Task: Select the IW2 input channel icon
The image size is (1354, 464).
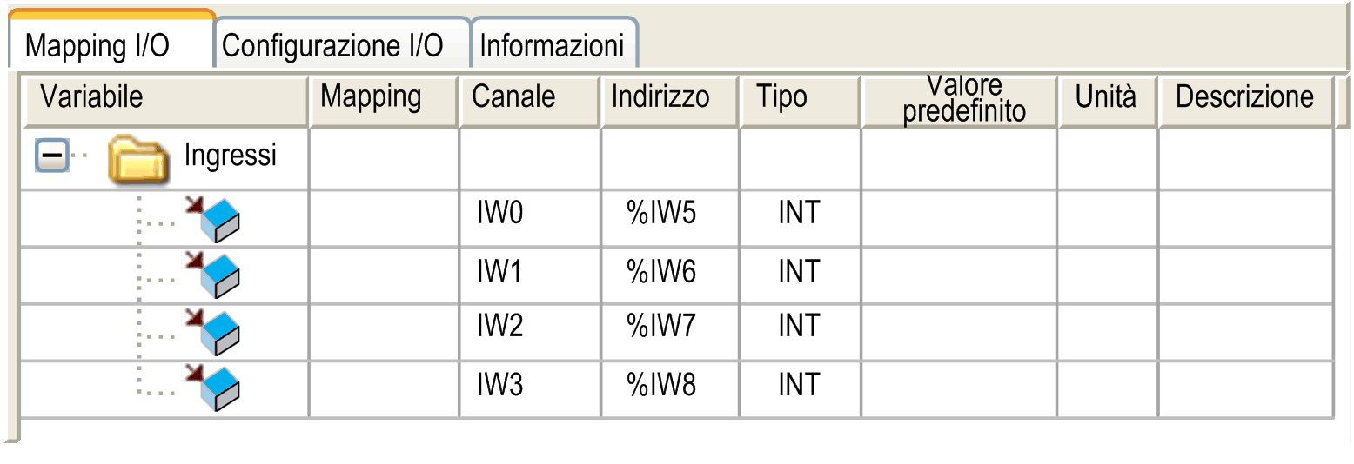Action: pyautogui.click(x=212, y=331)
